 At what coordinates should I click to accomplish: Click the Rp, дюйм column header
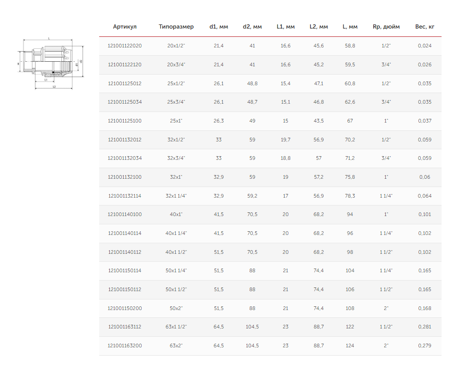pyautogui.click(x=386, y=27)
